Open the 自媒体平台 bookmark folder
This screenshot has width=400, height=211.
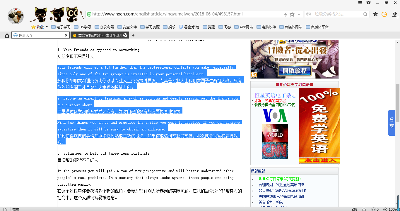coord(317,27)
